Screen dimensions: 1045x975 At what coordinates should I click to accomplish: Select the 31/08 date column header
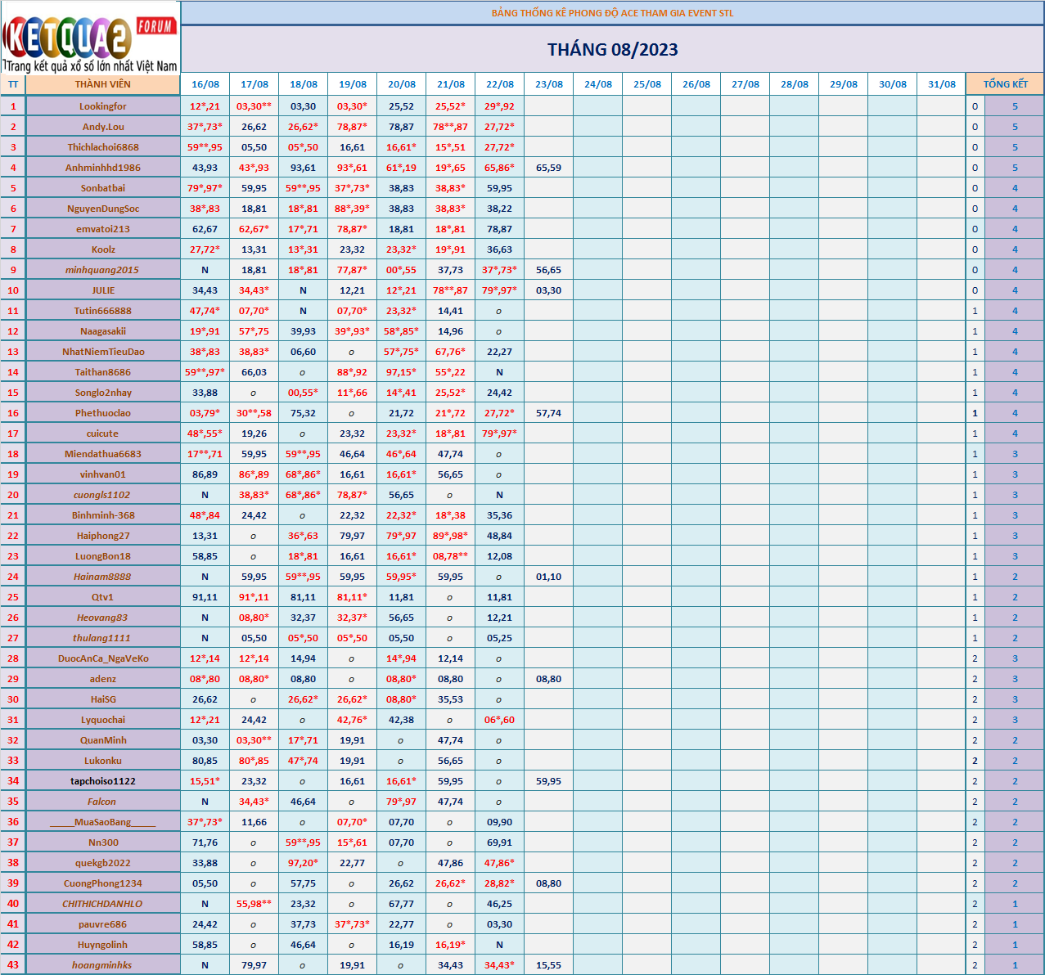pos(942,84)
